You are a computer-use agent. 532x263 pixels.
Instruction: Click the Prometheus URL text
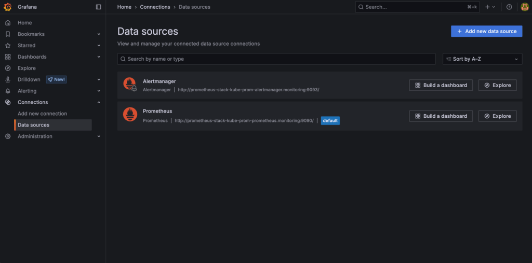coord(244,121)
